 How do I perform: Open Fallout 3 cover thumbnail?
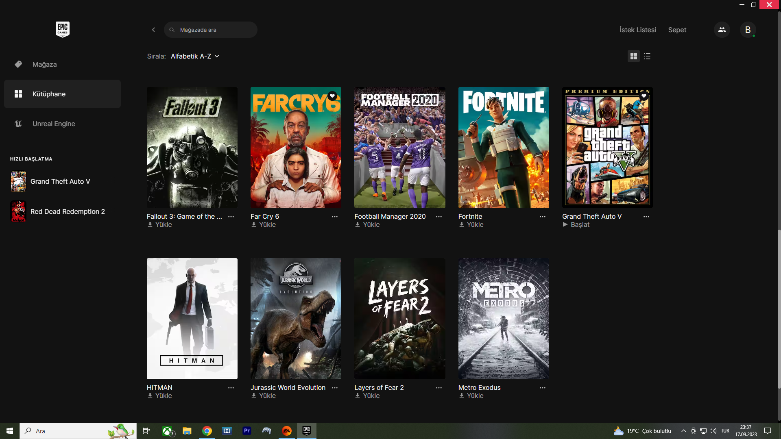192,148
